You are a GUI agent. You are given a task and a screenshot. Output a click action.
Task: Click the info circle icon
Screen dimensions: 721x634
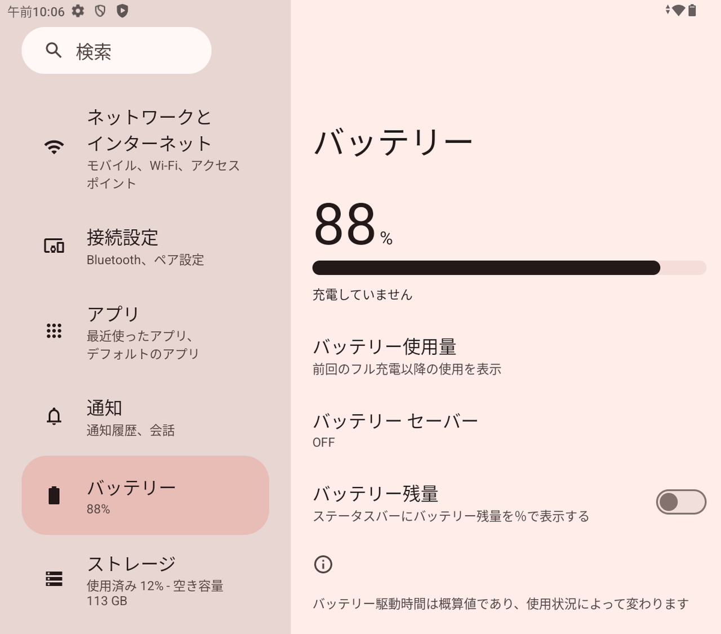323,564
